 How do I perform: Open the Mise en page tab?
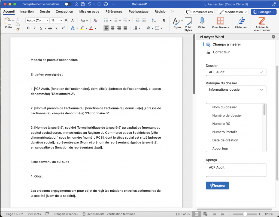point(89,11)
